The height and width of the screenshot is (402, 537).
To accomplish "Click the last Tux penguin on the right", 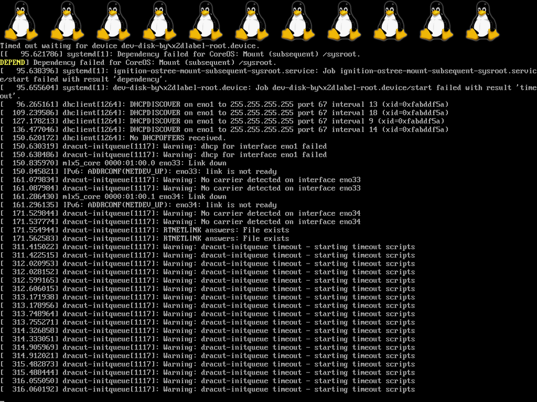I will coord(483,21).
